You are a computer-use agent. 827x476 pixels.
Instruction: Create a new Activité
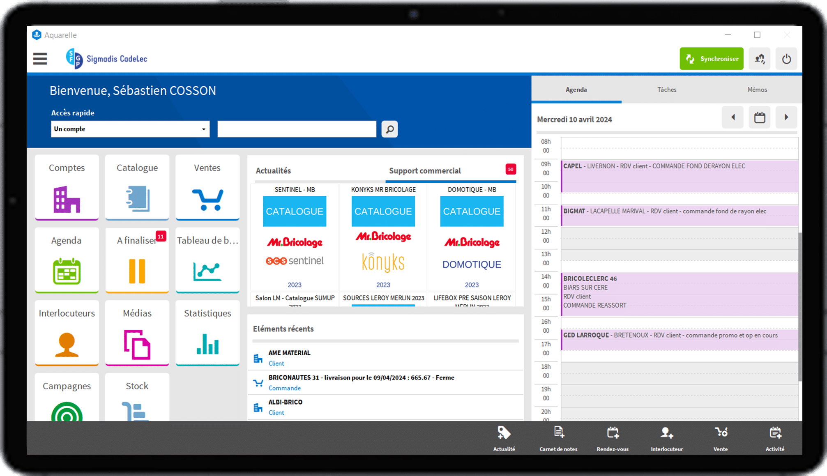click(775, 439)
